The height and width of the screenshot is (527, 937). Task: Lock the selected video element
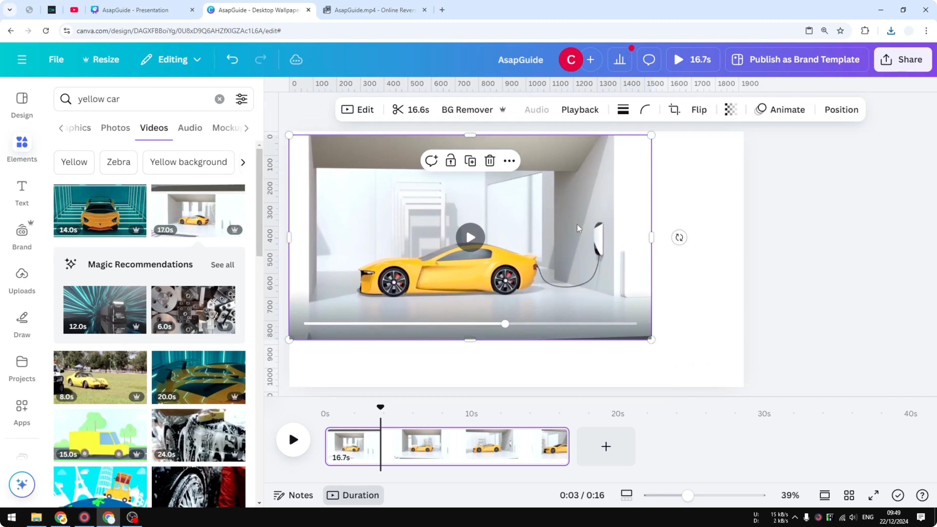451,160
